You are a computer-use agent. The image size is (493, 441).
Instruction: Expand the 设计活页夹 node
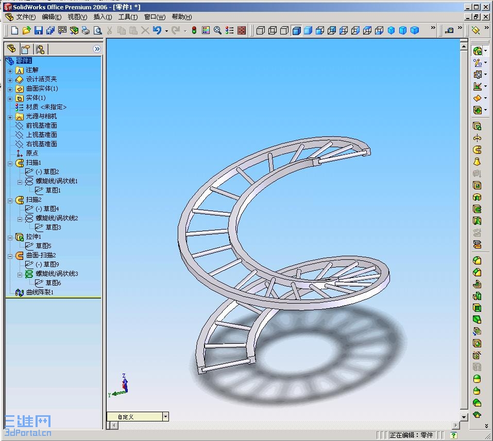pyautogui.click(x=10, y=80)
